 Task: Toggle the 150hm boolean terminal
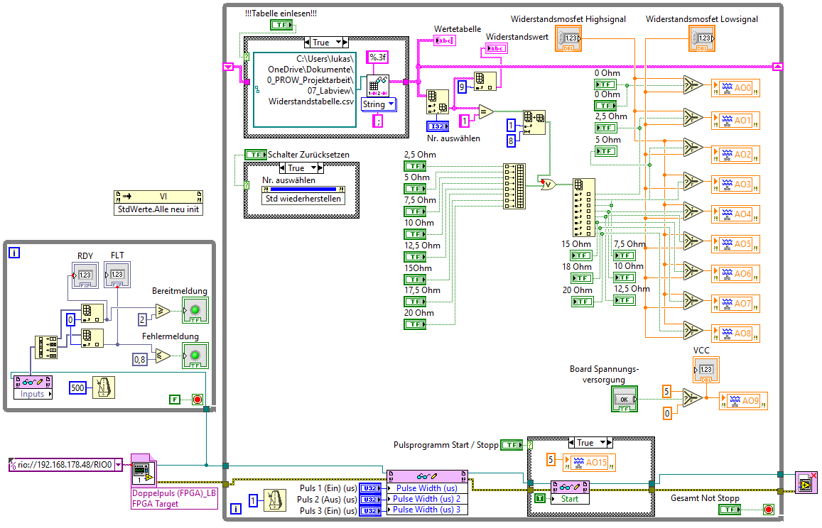click(x=415, y=280)
